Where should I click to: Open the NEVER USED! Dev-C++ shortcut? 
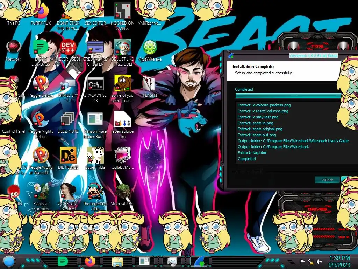pos(68,50)
